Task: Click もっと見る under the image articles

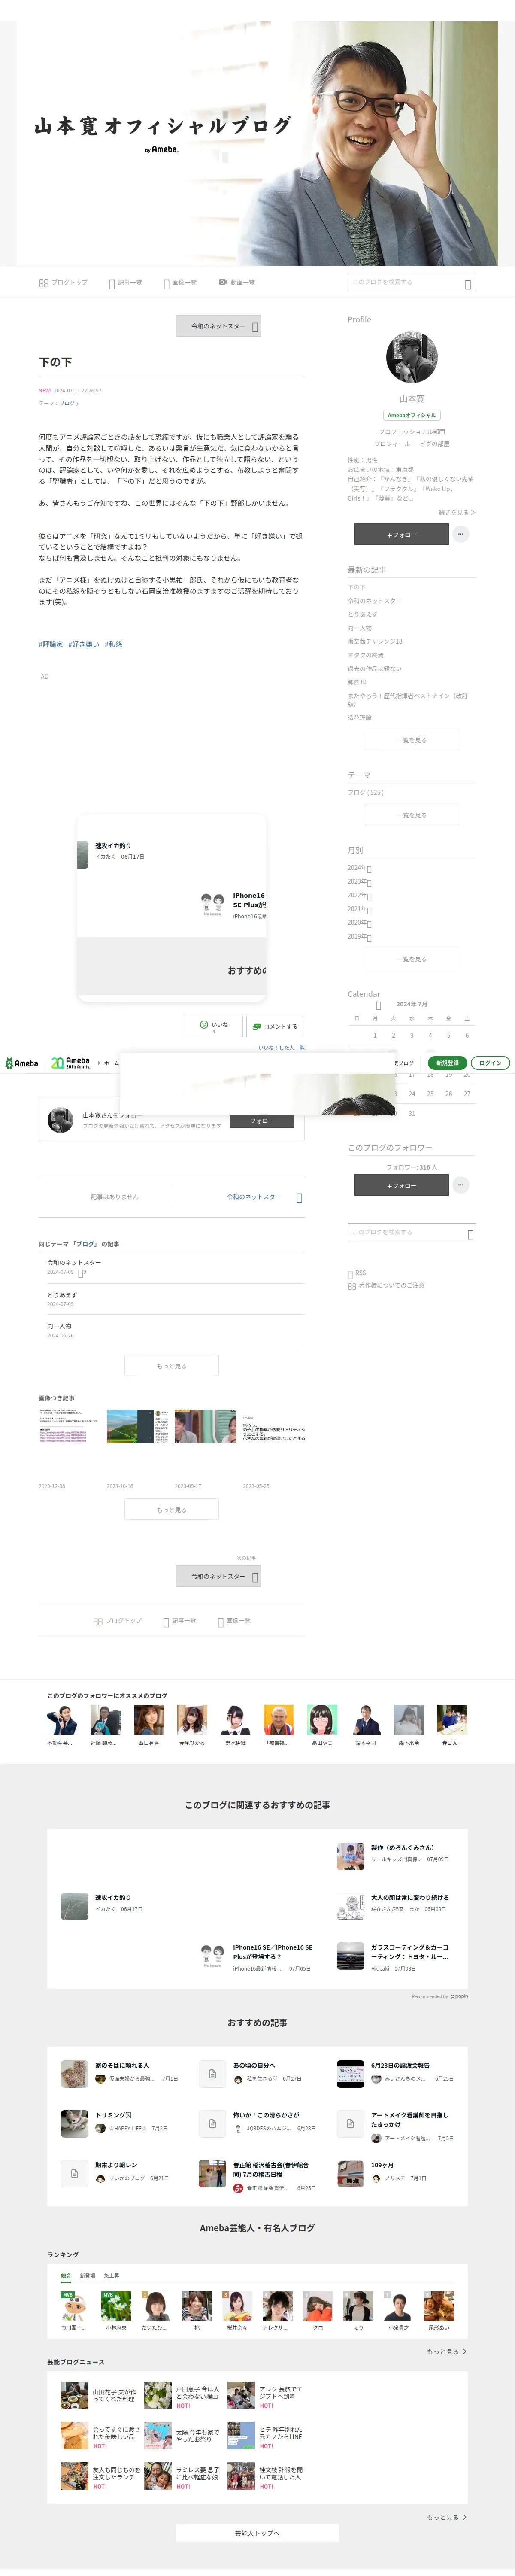Action: (171, 1509)
